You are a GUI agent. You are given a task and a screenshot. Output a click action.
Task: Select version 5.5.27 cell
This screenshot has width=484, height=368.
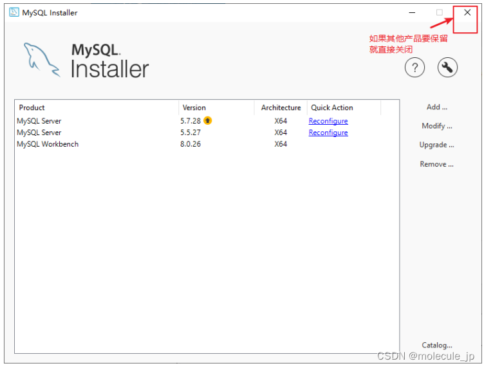(x=191, y=133)
